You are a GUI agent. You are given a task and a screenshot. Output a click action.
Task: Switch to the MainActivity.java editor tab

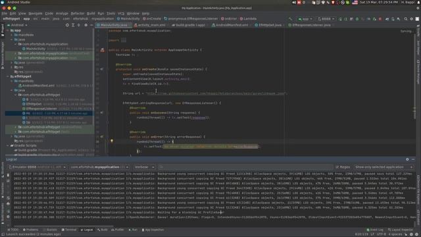(114, 25)
